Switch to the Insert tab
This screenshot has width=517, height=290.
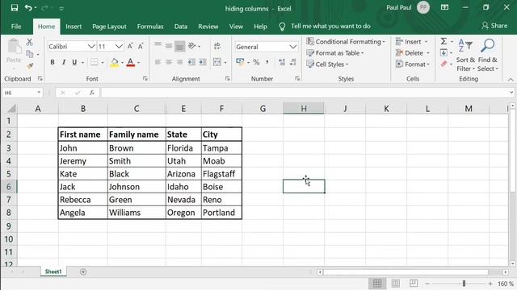point(74,27)
